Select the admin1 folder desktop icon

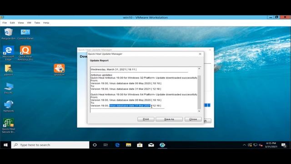(x=8, y=70)
